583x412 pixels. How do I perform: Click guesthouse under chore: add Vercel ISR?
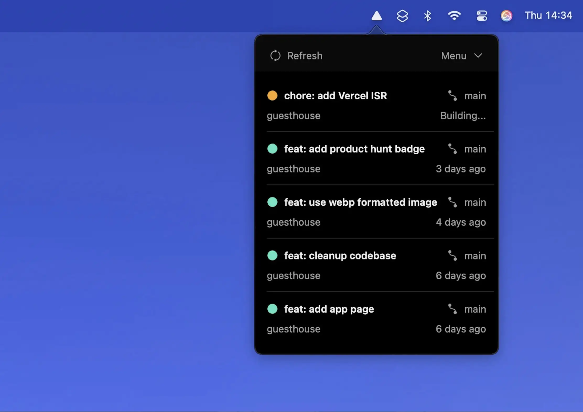click(x=294, y=116)
